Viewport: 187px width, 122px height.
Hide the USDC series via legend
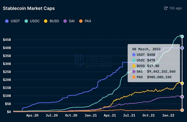31,21
